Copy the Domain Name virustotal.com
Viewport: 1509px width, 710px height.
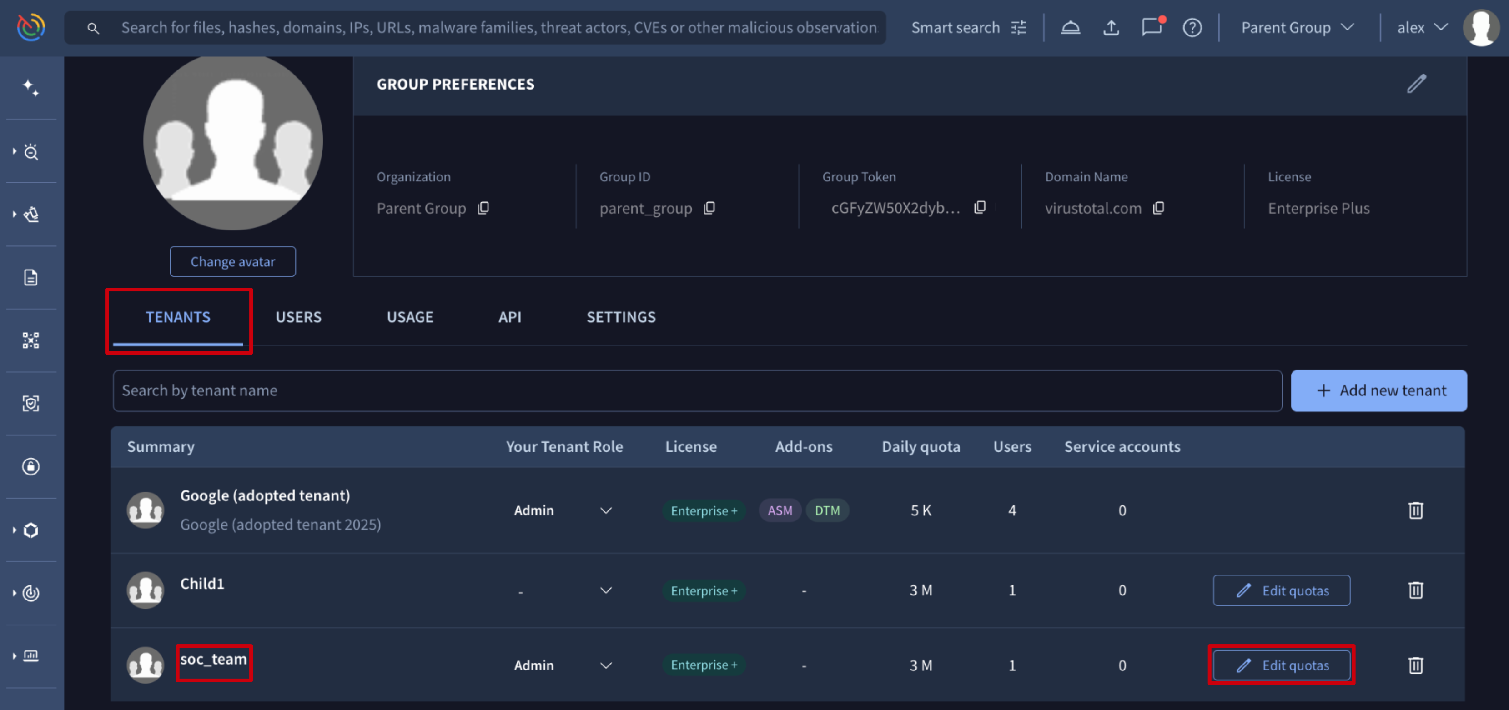1158,208
